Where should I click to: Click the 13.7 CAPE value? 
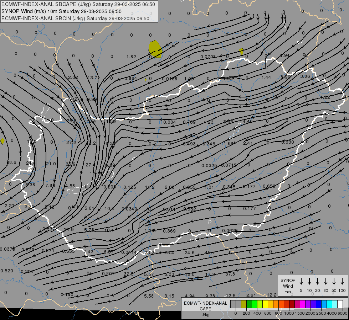click(x=92, y=78)
